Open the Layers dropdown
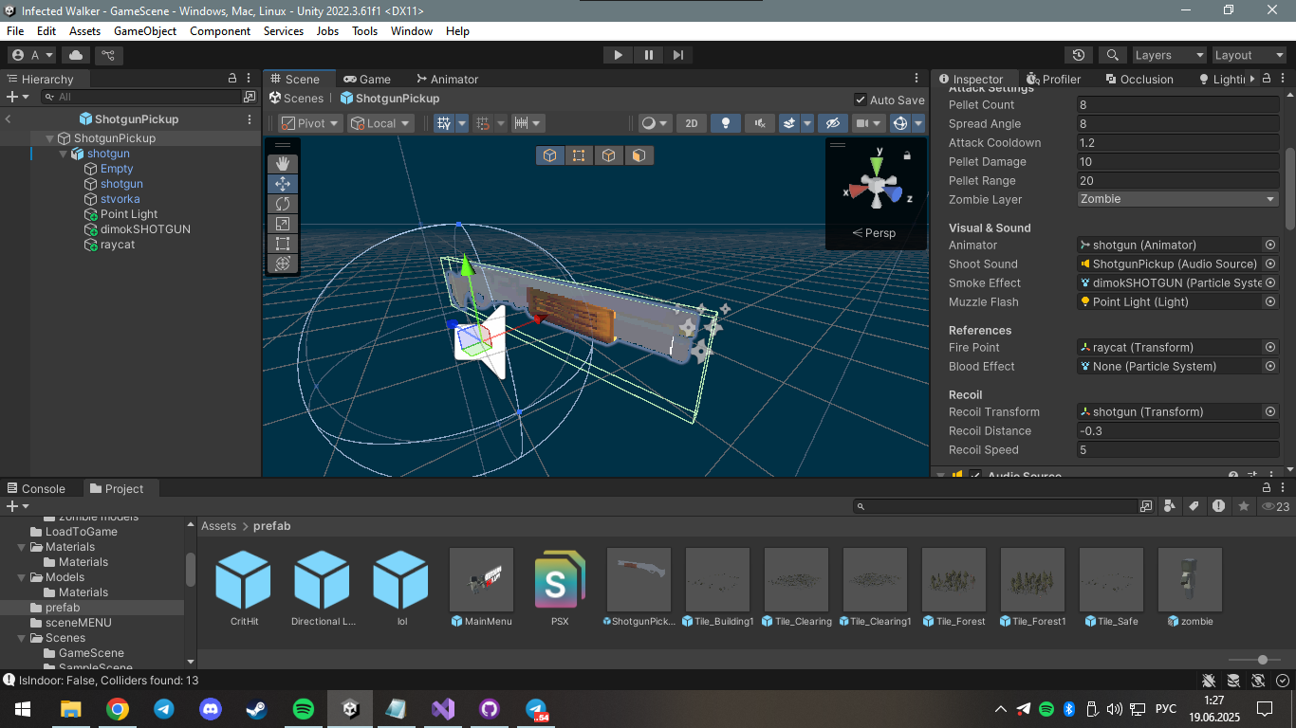This screenshot has height=728, width=1296. tap(1167, 55)
